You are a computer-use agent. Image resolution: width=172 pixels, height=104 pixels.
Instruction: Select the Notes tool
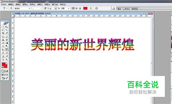(3, 57)
